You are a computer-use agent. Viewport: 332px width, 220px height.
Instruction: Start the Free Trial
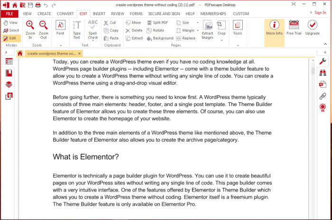click(294, 28)
